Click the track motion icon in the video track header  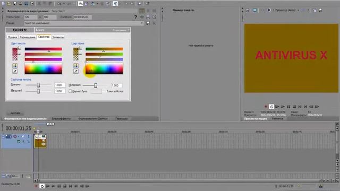(x=8, y=136)
